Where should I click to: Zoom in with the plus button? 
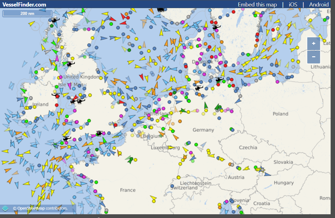point(314,44)
